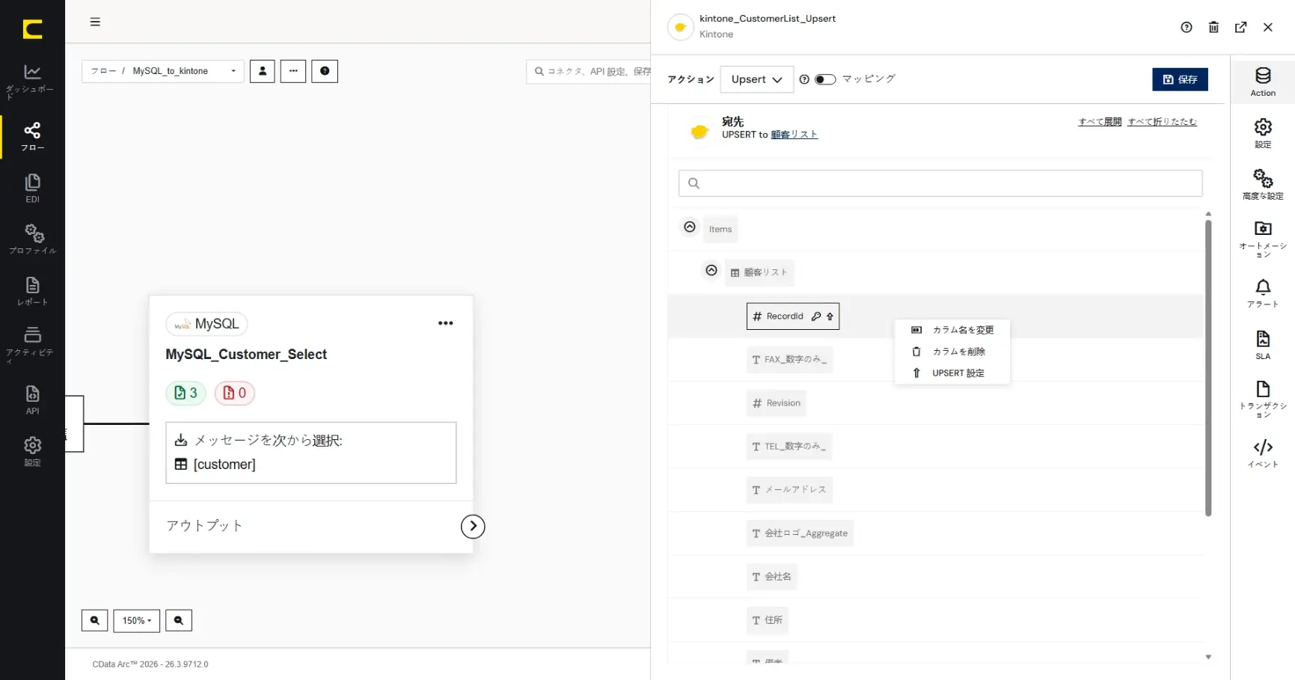Viewport: 1295px width, 680px height.
Task: Select the 会社名 column
Action: [771, 577]
